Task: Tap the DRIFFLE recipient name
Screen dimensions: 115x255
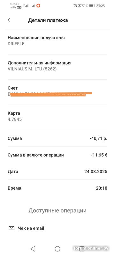Action: click(x=16, y=44)
